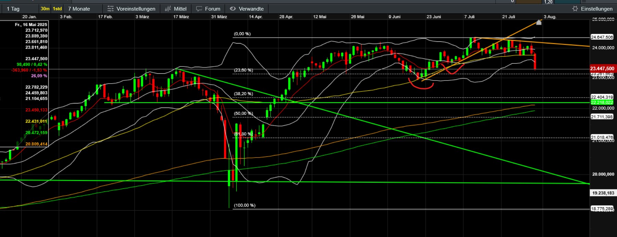Open the Einstellungen gear icon
The width and height of the screenshot is (617, 237).
(575, 9)
